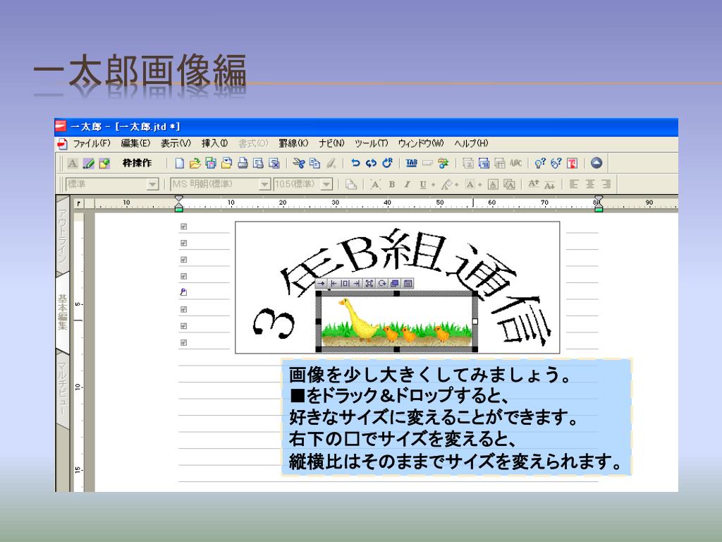Click the ruler corner tab-type button
722x542 pixels.
[x=79, y=203]
